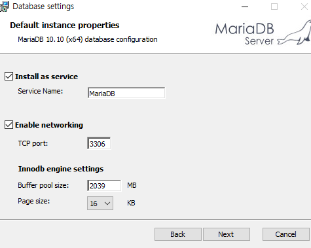Click the Back button
Viewport: 311px width, 248px height.
pos(178,234)
